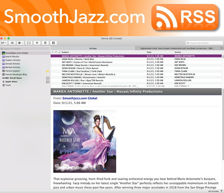
Task: Add a new tab with the plus button
Action: 222,48
